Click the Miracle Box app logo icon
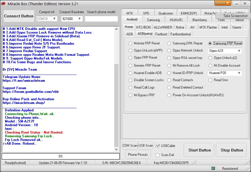 [3, 3]
